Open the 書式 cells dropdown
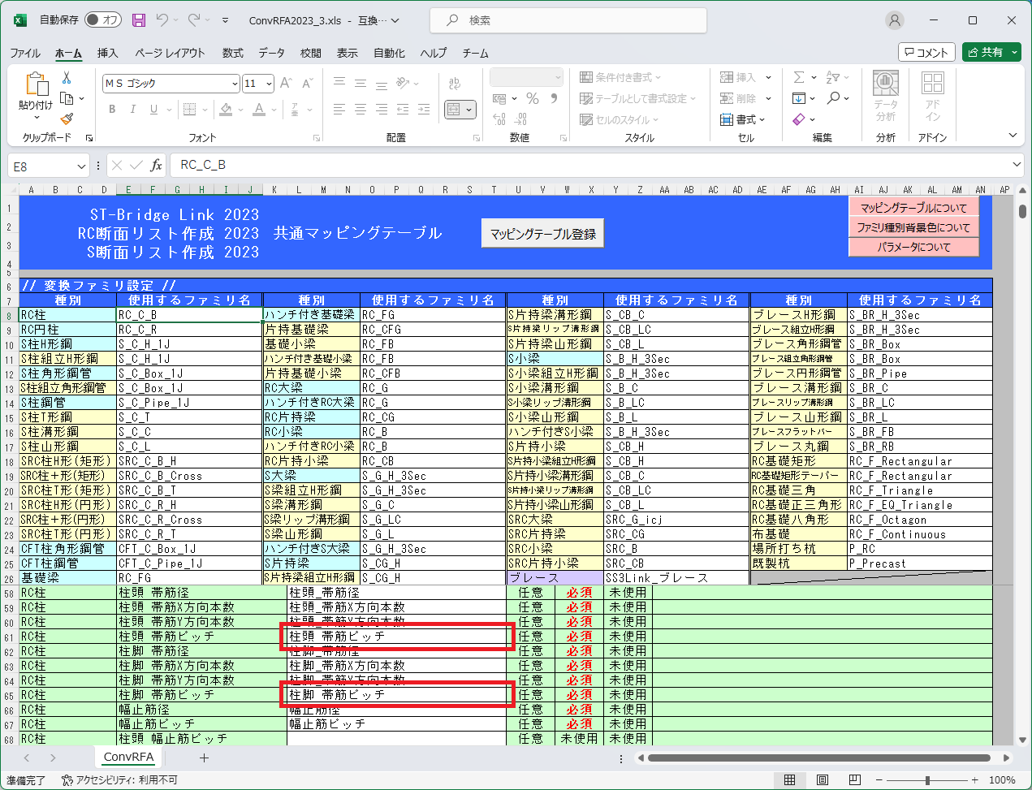The height and width of the screenshot is (790, 1032). 742,119
